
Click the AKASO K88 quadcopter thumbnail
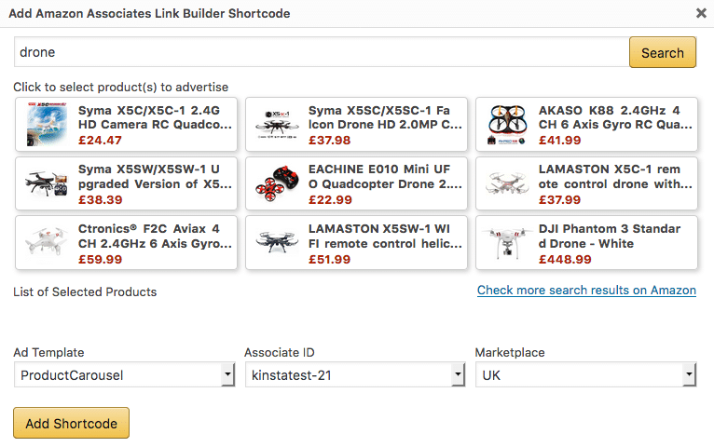[508, 125]
